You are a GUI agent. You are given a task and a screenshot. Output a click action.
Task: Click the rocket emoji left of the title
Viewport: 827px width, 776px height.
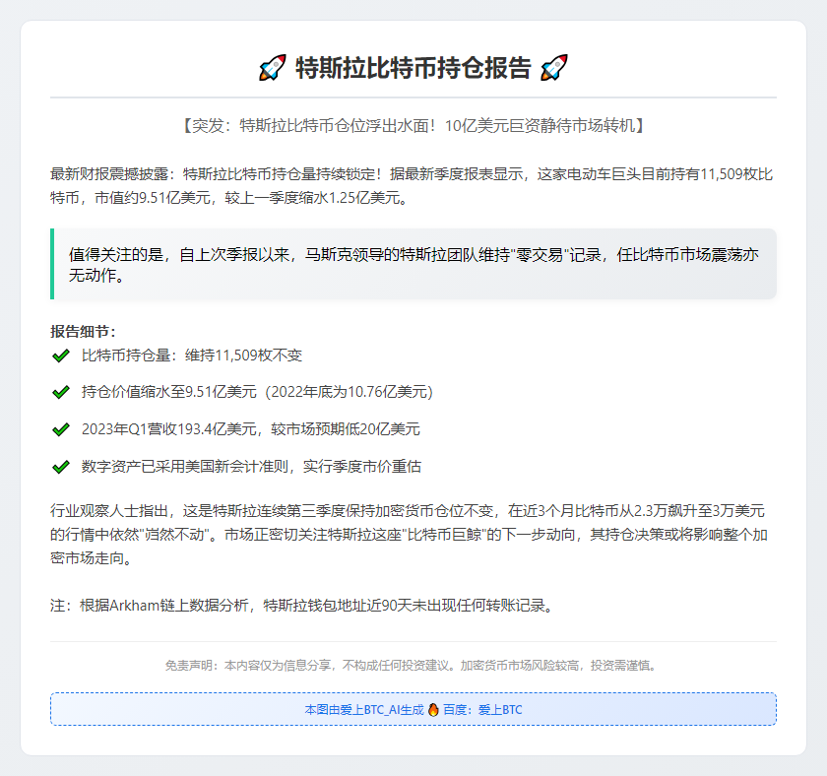pos(272,68)
